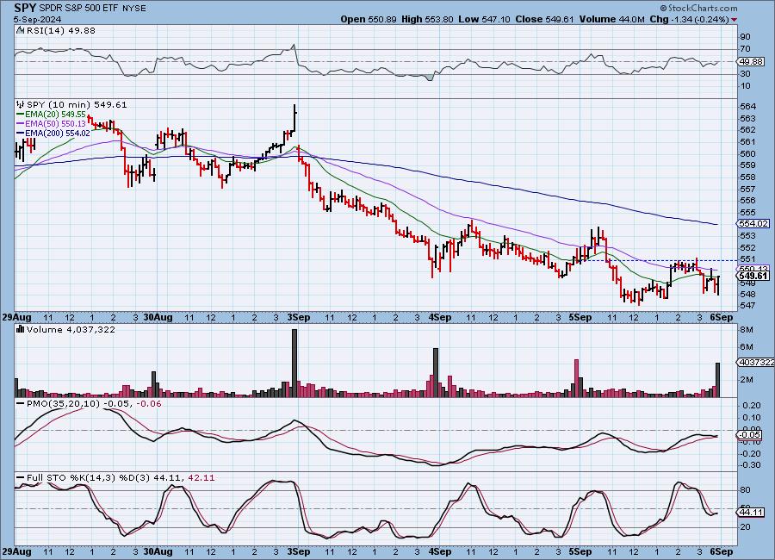Click the 30Aug label under the stochastic panel

158,551
